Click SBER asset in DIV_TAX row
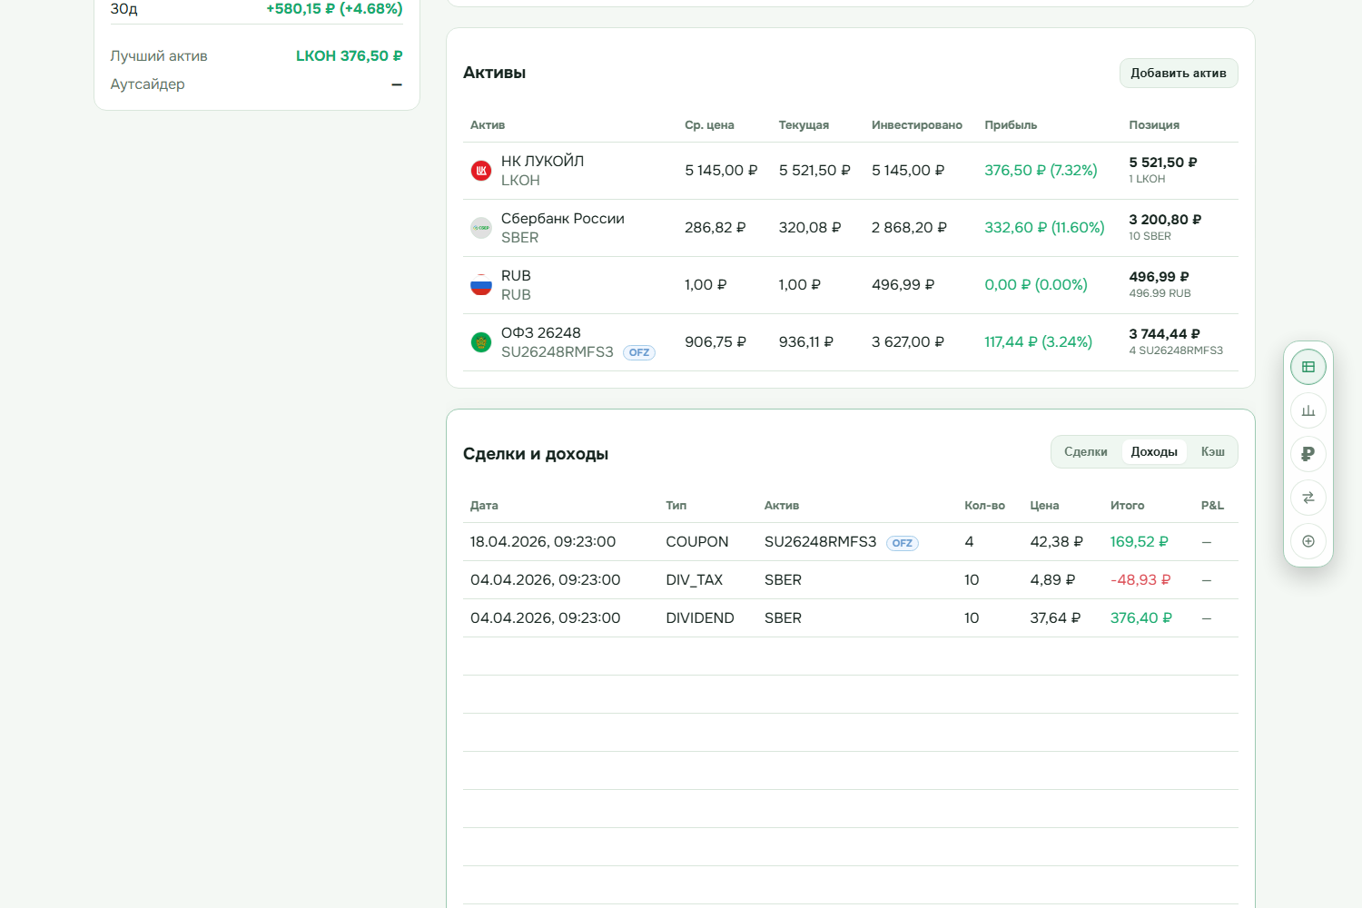Screen dimensions: 1362x908 pyautogui.click(x=783, y=579)
